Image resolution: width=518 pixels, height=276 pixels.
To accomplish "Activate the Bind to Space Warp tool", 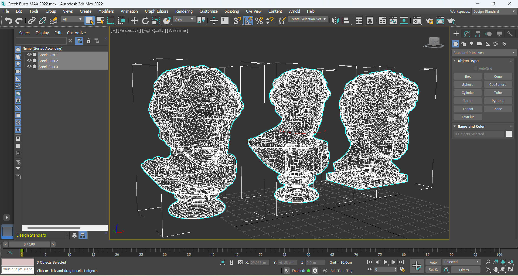I will click(53, 21).
